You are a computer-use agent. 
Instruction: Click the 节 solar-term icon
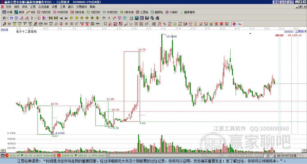[119, 18]
